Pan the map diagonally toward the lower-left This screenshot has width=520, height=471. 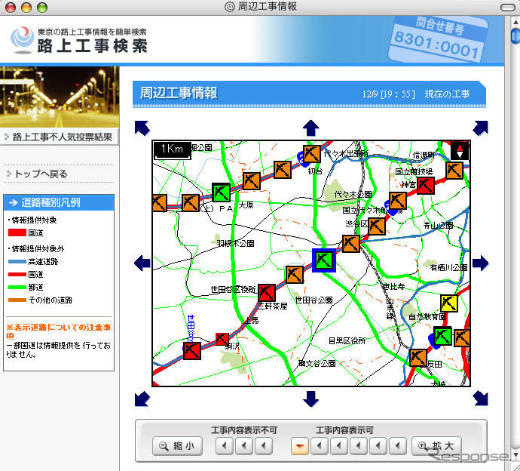click(x=142, y=399)
